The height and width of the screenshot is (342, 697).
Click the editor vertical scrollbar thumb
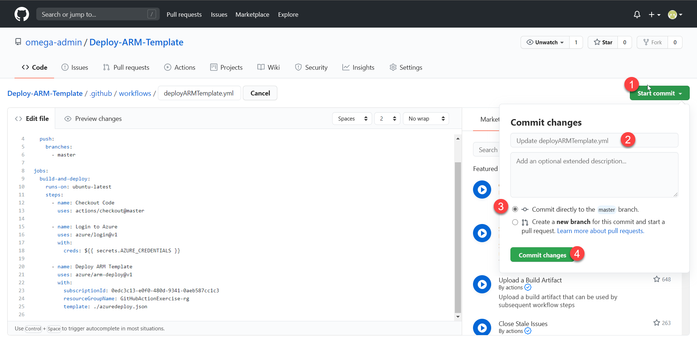pos(458,237)
